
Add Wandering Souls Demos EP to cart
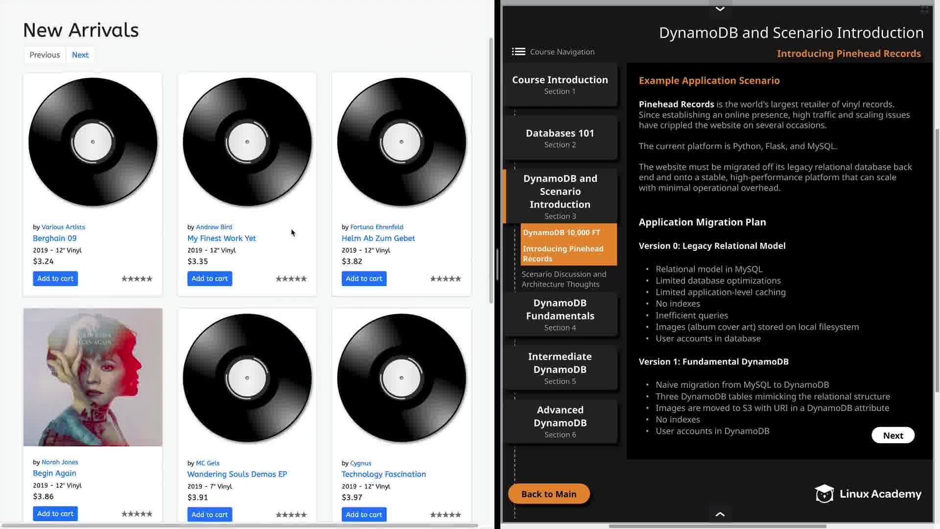tap(210, 514)
